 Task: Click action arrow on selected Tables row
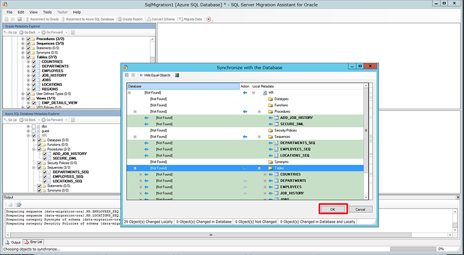coord(245,168)
